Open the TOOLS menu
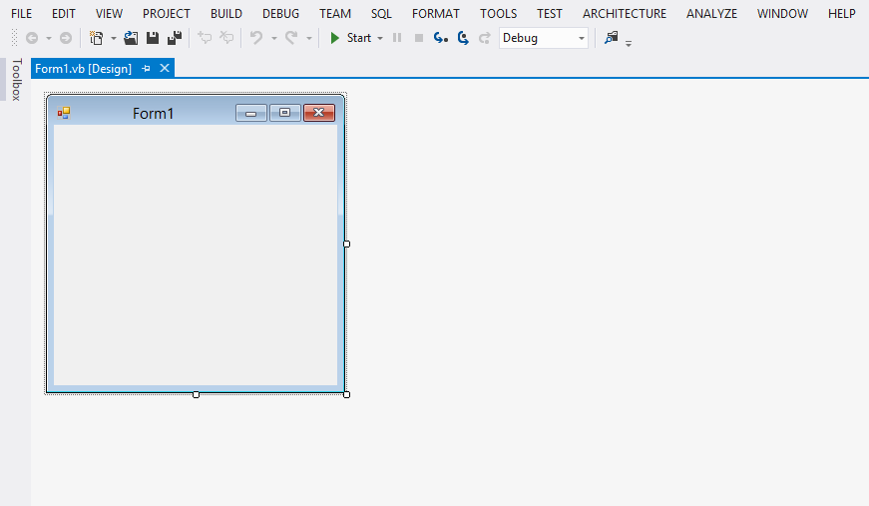869x506 pixels. [499, 13]
